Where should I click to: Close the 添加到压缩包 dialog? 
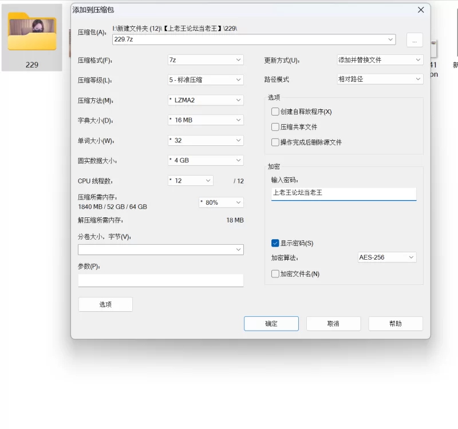[421, 10]
